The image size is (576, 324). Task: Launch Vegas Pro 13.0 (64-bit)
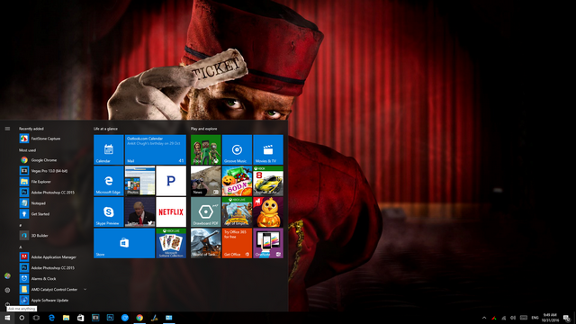53,171
